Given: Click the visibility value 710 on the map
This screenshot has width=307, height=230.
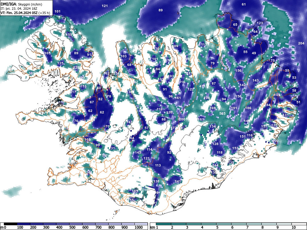Looking at the screenshot, I should 145,190.
